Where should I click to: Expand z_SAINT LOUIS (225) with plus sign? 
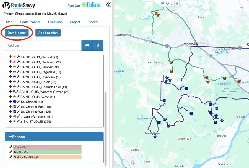pyautogui.click(x=11, y=121)
